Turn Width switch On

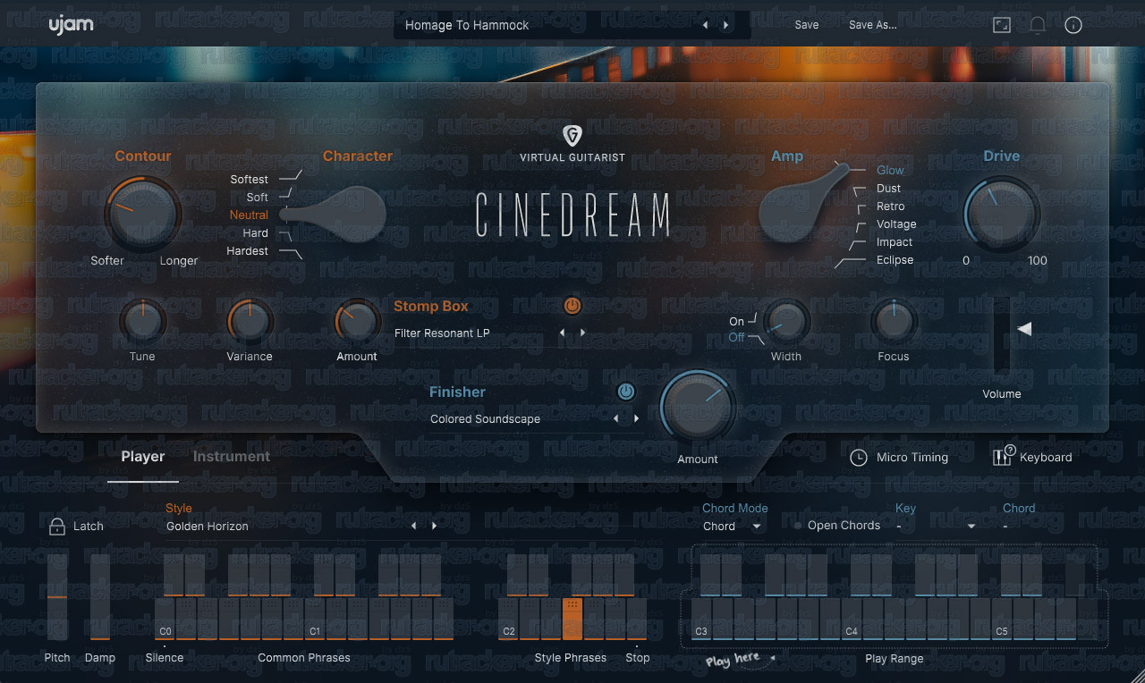click(737, 321)
